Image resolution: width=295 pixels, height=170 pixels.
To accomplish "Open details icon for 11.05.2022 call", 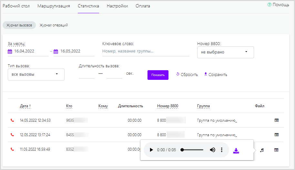I will 276,150.
